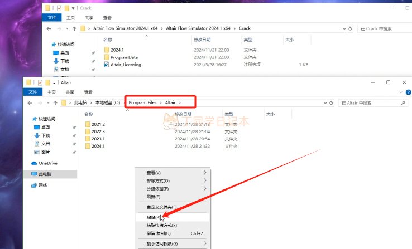Expand address history dropdown in Crack window
Screen dimensions: 412x249
coord(344,28)
